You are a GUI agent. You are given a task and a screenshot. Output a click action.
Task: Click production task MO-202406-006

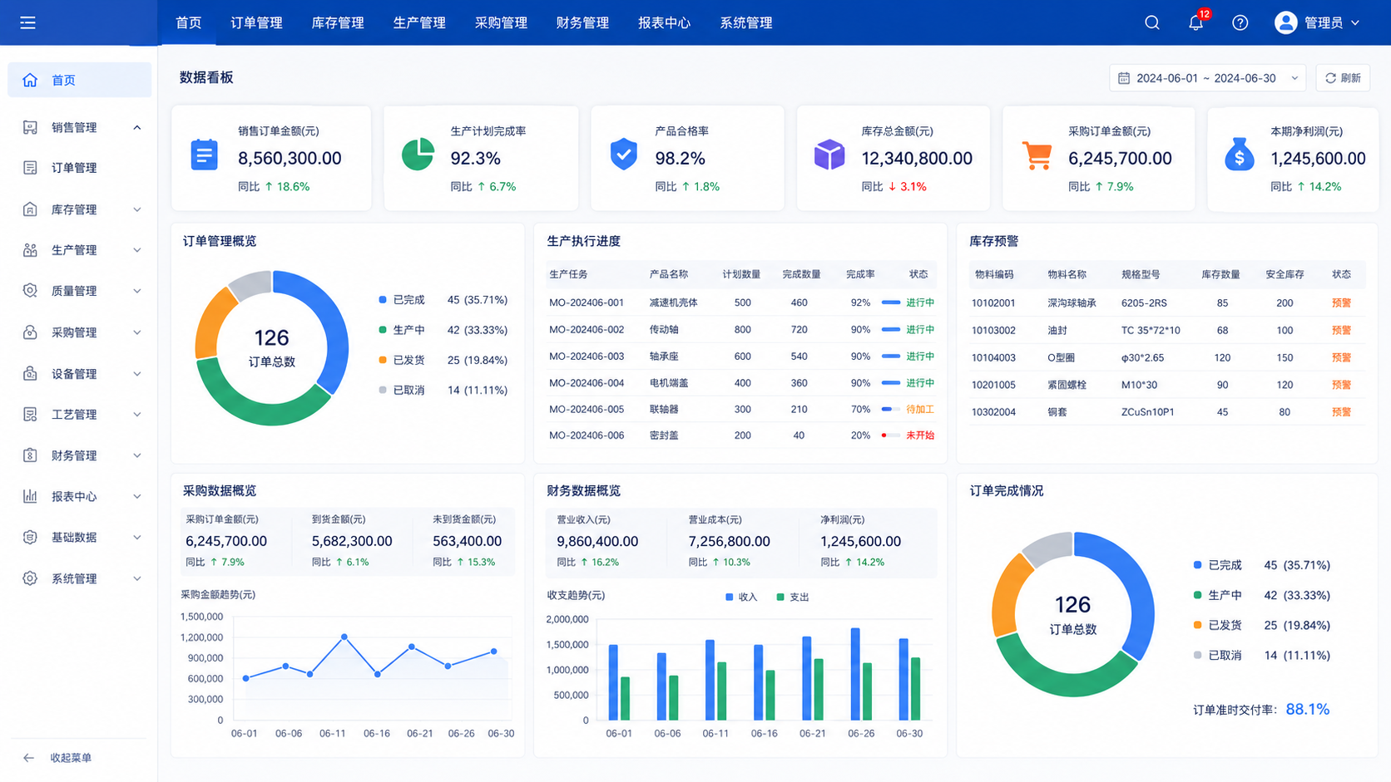point(587,435)
